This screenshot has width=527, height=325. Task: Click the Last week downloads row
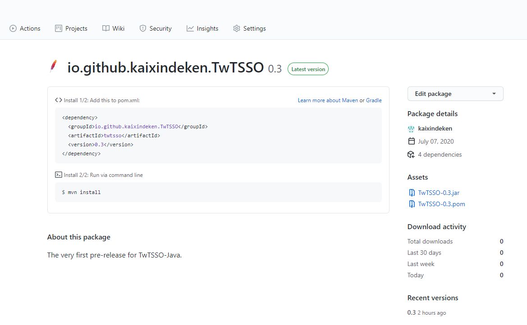click(455, 264)
